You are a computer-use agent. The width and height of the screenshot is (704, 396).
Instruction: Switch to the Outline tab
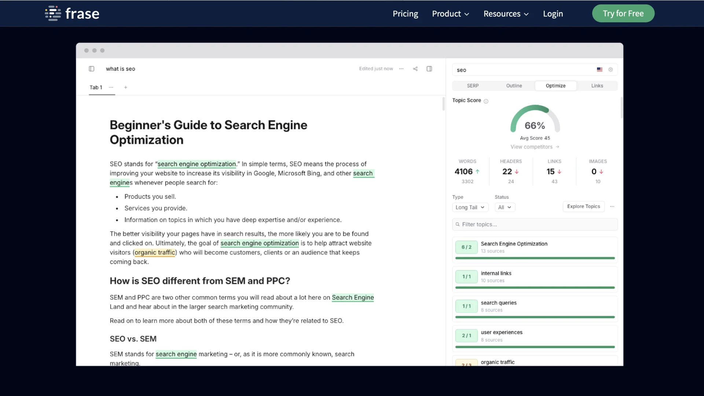click(514, 85)
